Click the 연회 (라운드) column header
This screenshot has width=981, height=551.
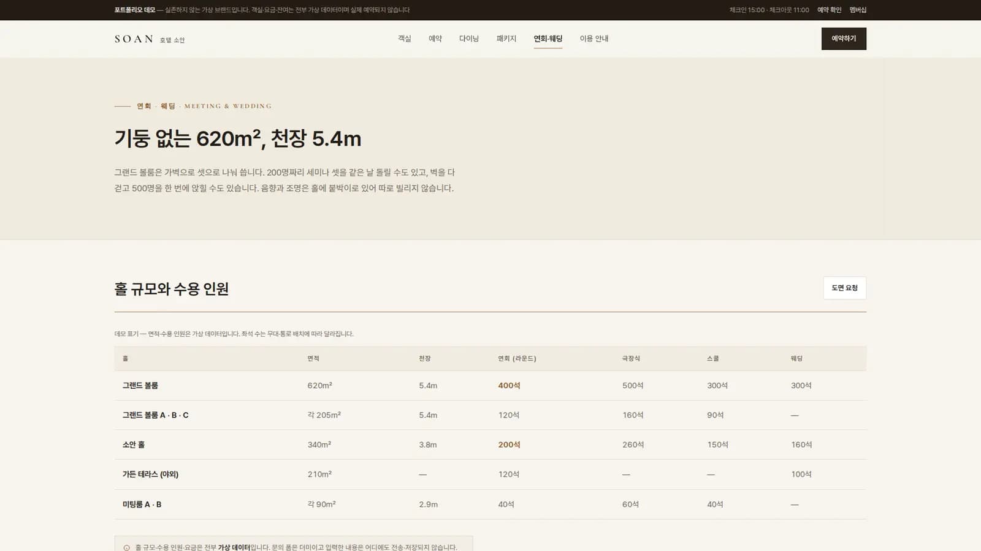(517, 359)
